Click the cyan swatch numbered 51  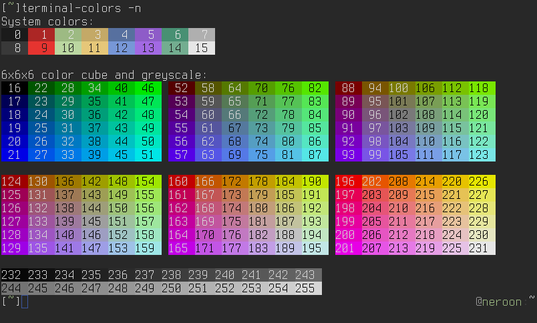click(148, 155)
